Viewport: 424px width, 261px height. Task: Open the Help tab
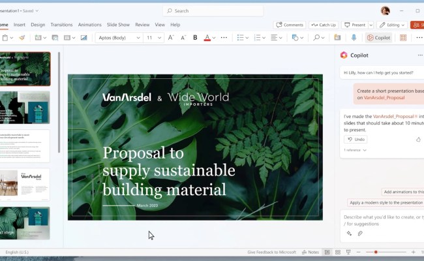pos(175,25)
